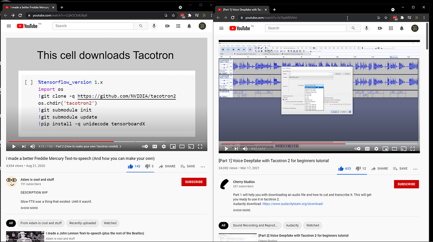Save Voice Deepfake video to playlist
433x242 pixels.
pos(400,168)
